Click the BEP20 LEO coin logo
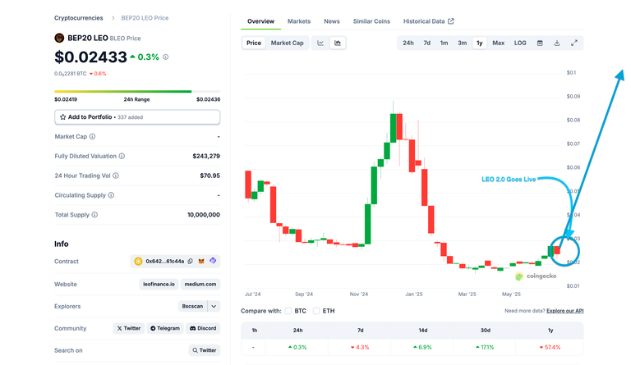This screenshot has width=631, height=365. click(59, 39)
